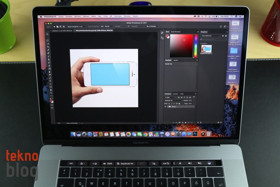Hide the iPhone layer group visibility
The image size is (280, 187).
[x=165, y=107]
